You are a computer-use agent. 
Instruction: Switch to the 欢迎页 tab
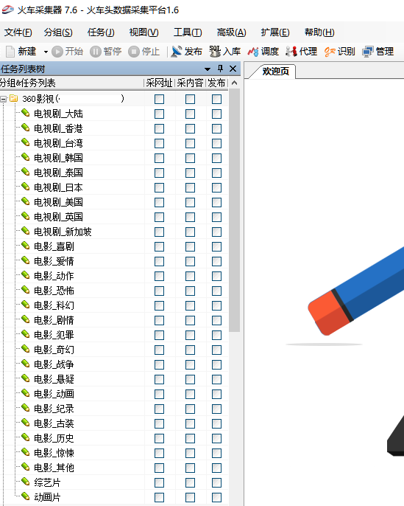click(275, 71)
